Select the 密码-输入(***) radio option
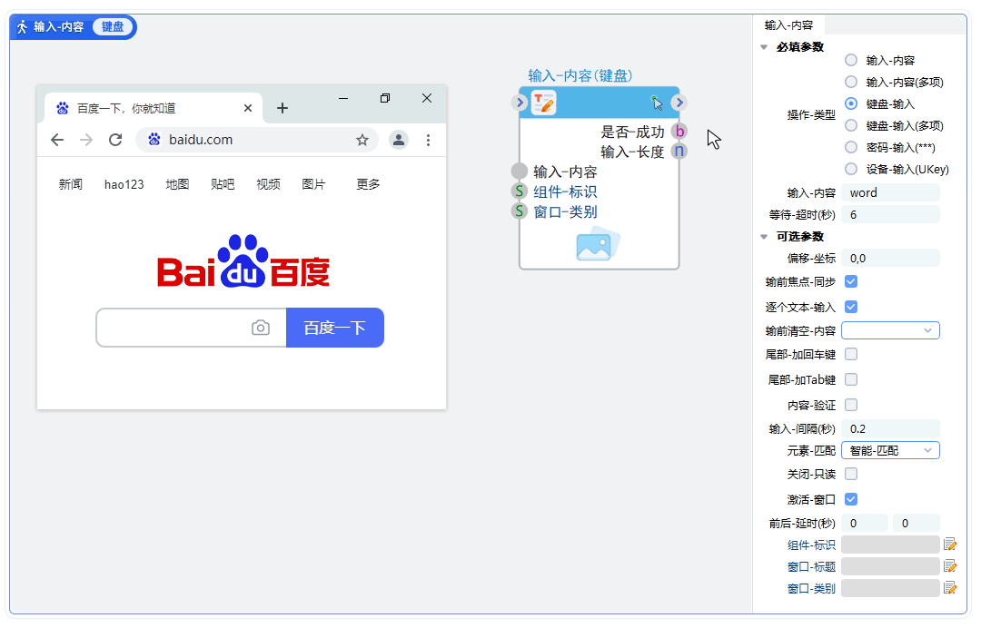Screen dimensions: 981x628 click(x=851, y=147)
